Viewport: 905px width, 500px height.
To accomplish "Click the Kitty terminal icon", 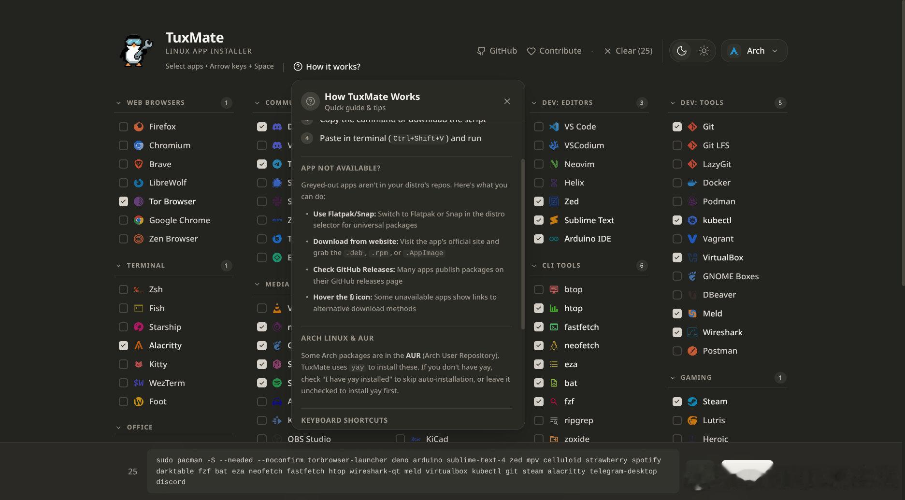I will point(139,364).
